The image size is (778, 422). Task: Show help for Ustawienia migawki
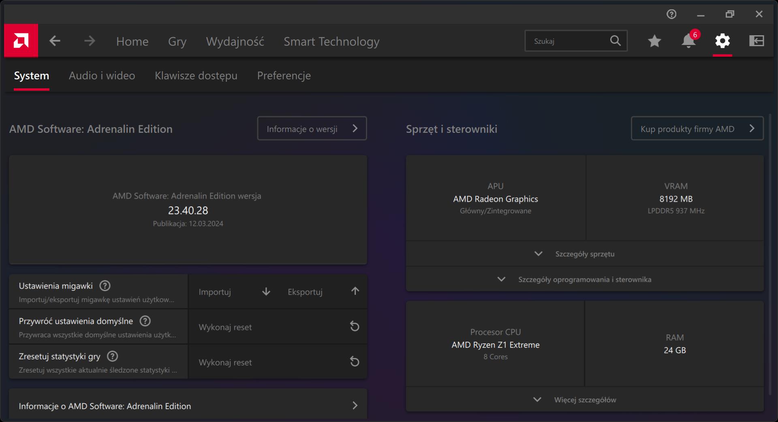pyautogui.click(x=105, y=286)
